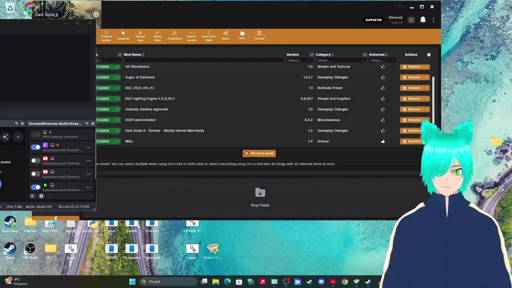
Task: Toggle the endorsed thumbs-up for Miku
Action: [383, 141]
